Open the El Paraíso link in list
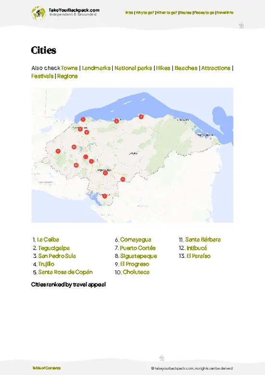This screenshot has width=265, height=375. tap(199, 256)
